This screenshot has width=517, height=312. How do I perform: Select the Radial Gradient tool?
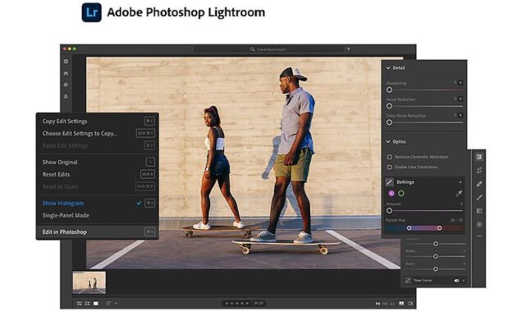(x=479, y=224)
